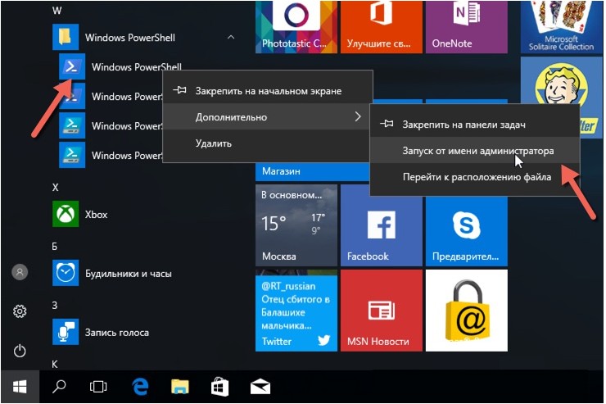Open the Запись голоса app icon
This screenshot has height=404, width=606.
click(x=66, y=332)
